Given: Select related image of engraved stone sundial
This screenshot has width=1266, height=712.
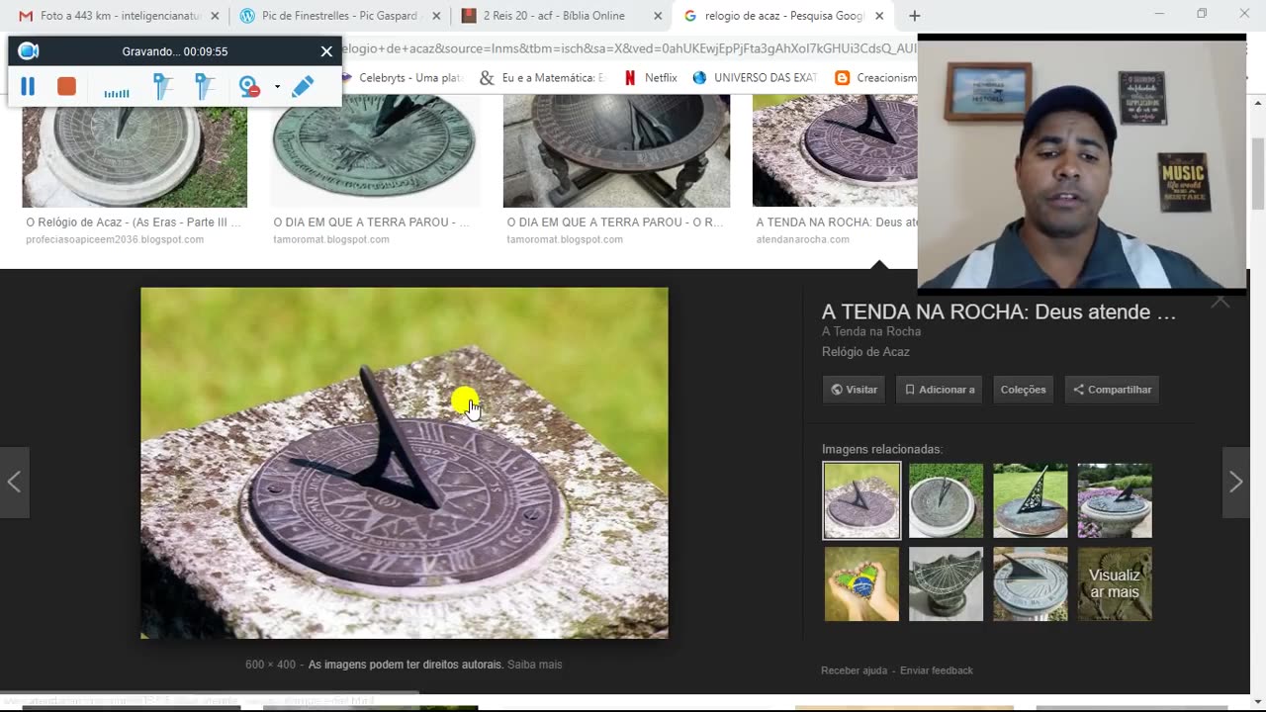Looking at the screenshot, I should pos(947,584).
